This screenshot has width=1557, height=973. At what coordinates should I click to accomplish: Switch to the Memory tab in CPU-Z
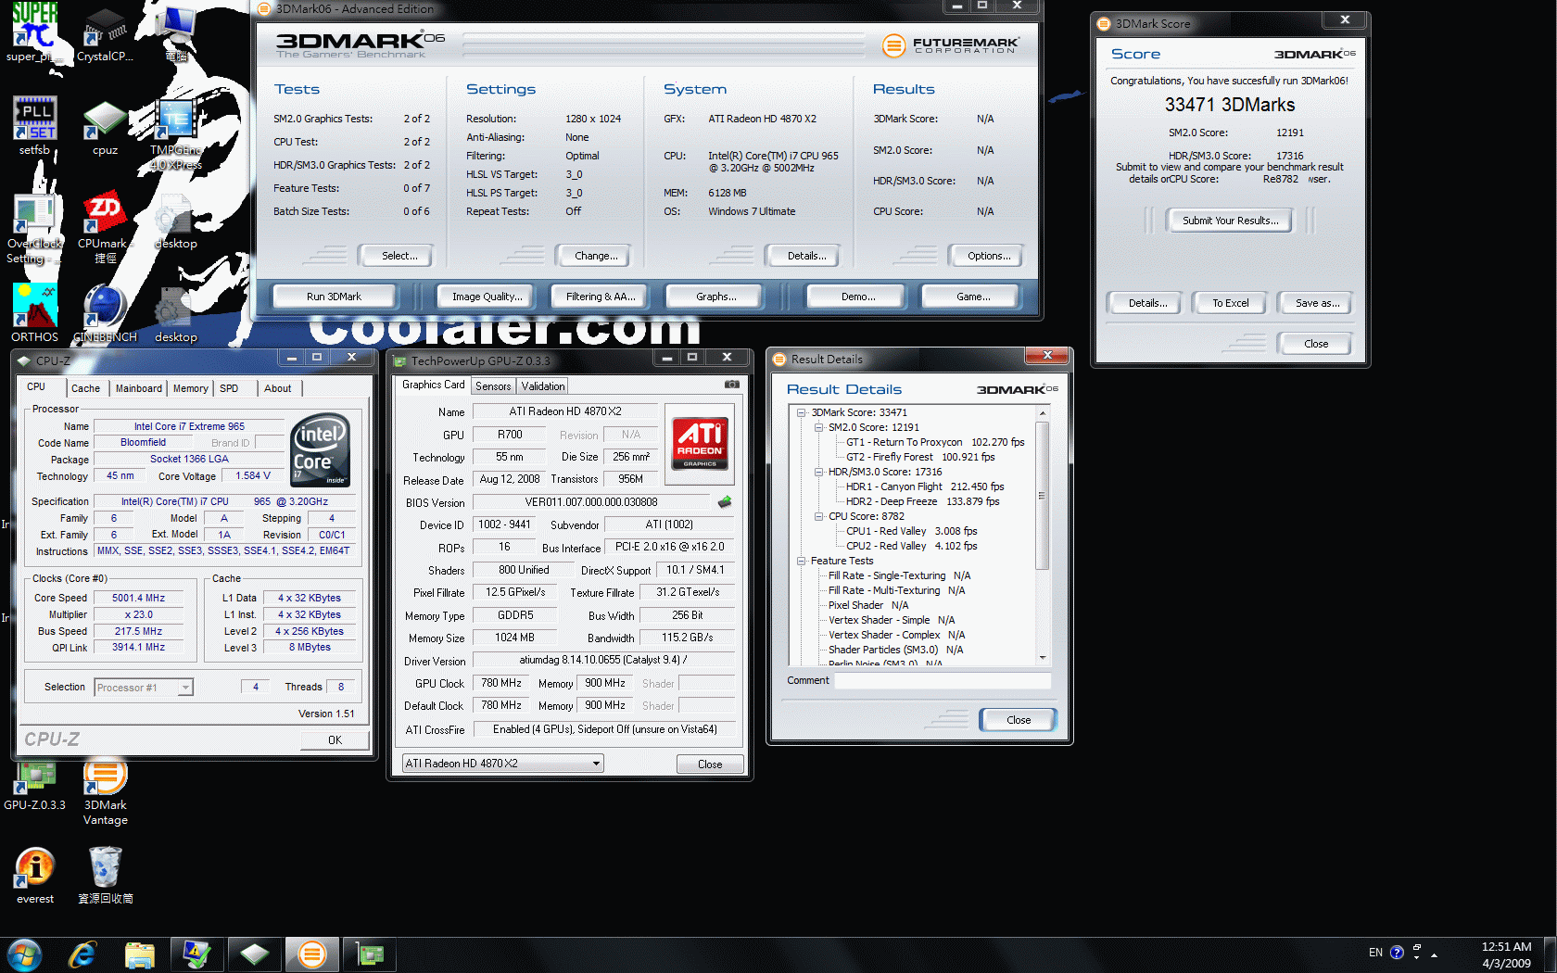[190, 388]
